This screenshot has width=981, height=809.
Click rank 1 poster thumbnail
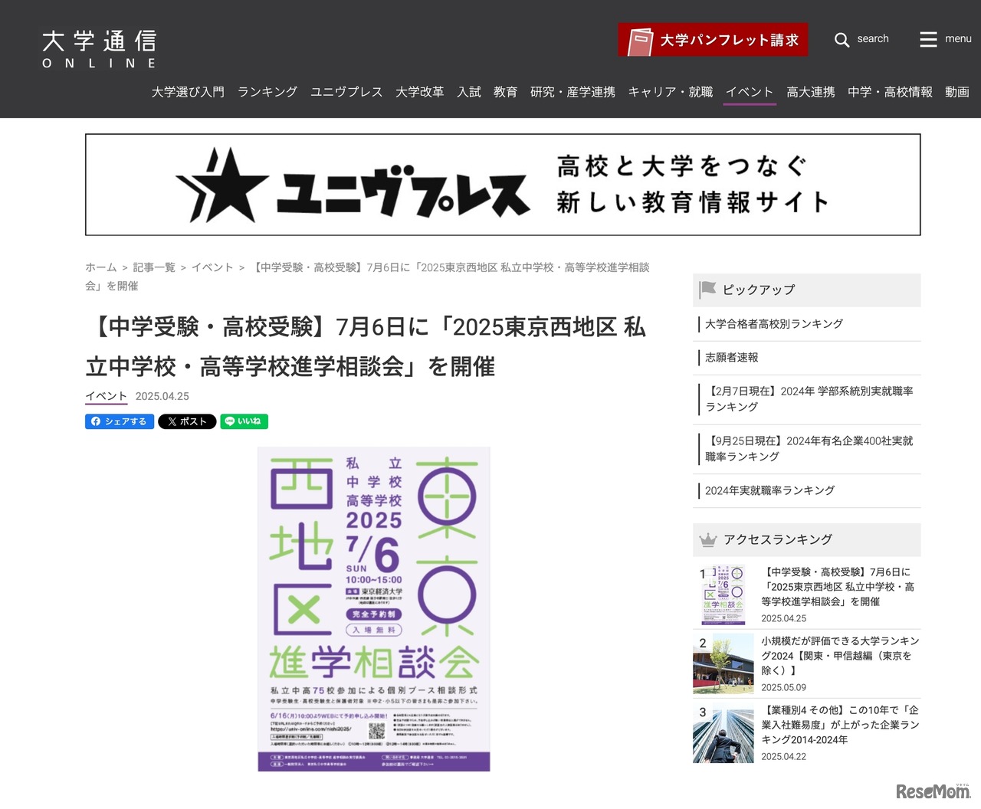(723, 595)
